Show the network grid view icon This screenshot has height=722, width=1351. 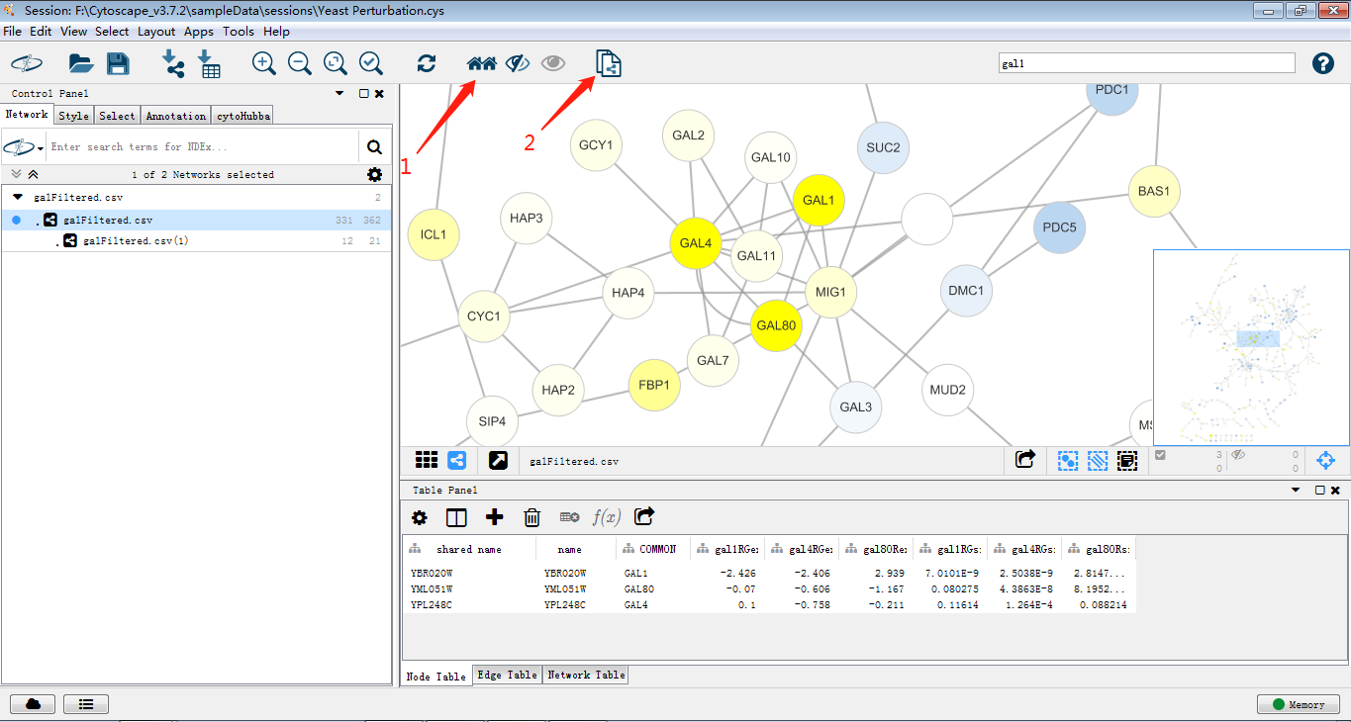click(x=427, y=460)
